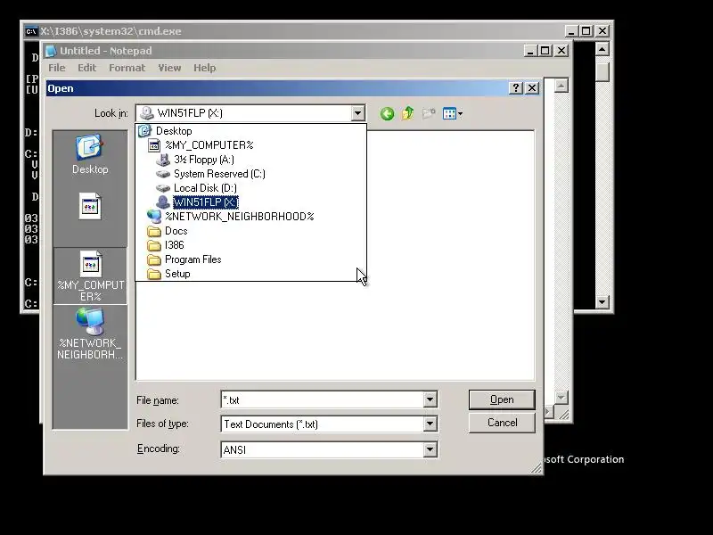
Task: Expand the Encoding dropdown arrow
Action: (430, 450)
